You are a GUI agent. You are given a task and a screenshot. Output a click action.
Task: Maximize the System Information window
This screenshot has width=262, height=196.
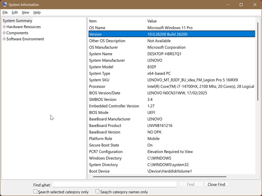click(x=241, y=5)
